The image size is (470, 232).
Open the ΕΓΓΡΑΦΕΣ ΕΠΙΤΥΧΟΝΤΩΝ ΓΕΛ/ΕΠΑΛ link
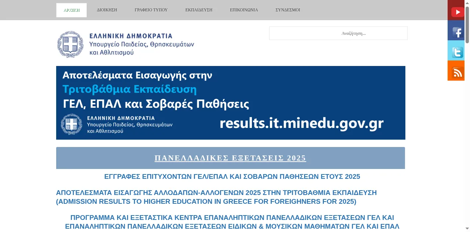[x=232, y=177]
